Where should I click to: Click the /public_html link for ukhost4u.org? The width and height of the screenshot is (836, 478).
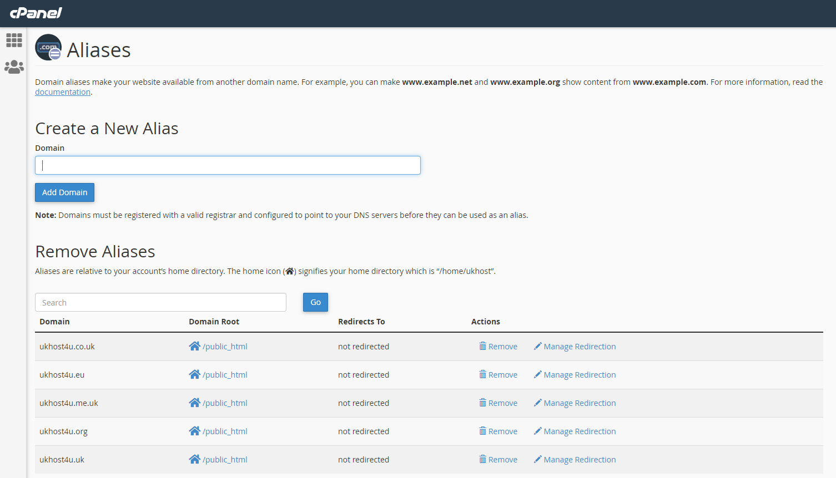[225, 431]
